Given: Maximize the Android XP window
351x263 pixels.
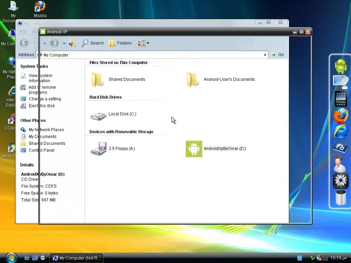Looking at the screenshot, I should coord(302,32).
